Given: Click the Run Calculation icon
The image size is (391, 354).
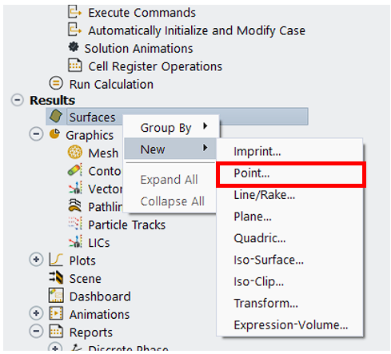Looking at the screenshot, I should pyautogui.click(x=56, y=83).
